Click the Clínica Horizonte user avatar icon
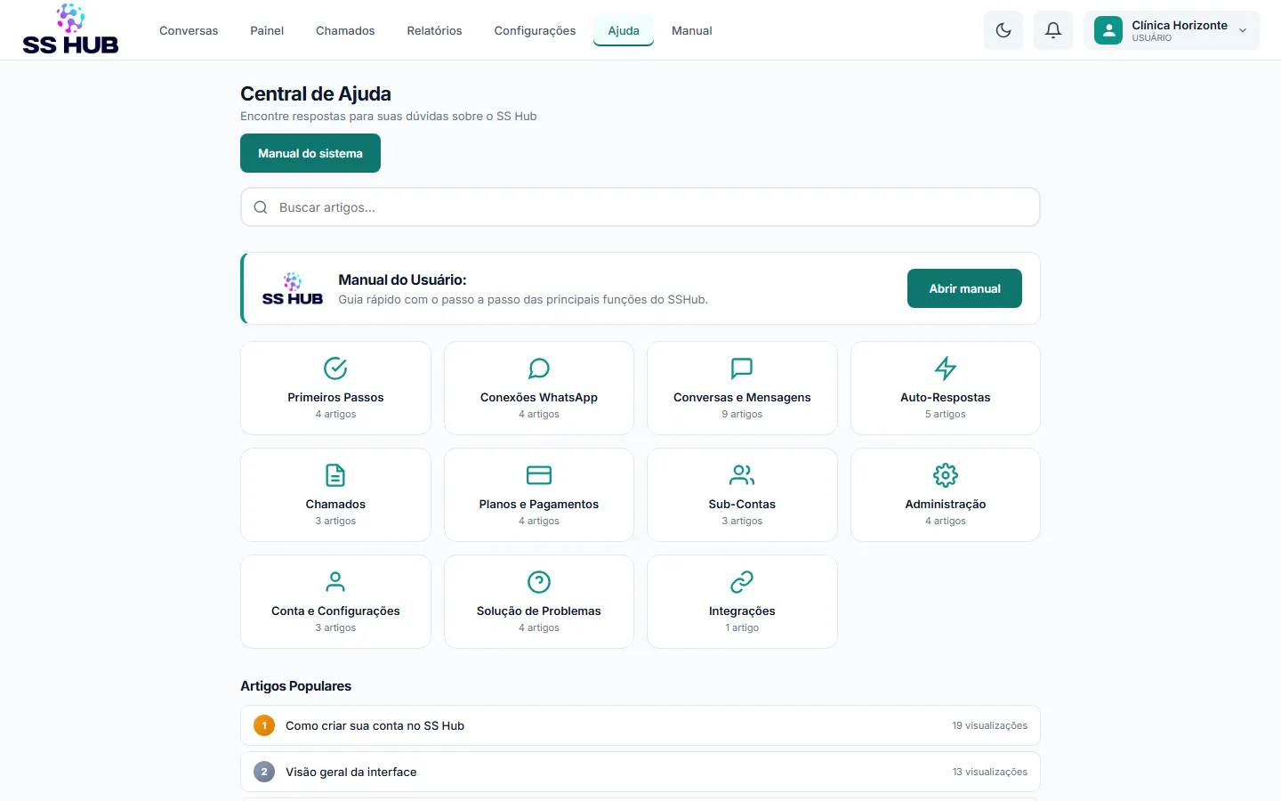The image size is (1281, 801). [x=1108, y=30]
